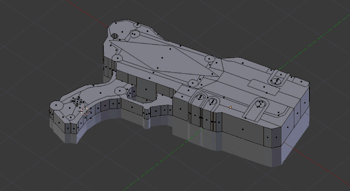350x191 pixels.
Task: Select the orange highlighted face dot
Action: point(231,108)
